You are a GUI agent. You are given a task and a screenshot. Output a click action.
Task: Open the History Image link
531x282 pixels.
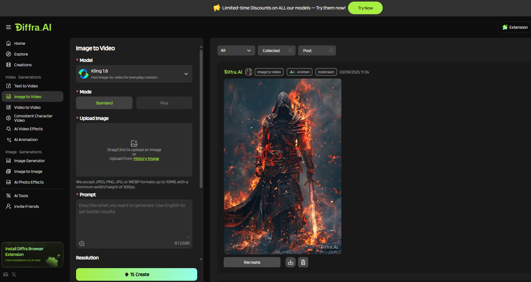(x=146, y=159)
